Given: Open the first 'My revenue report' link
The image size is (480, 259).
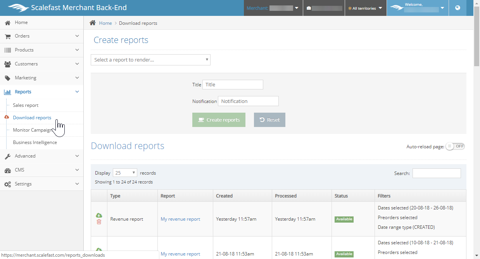Looking at the screenshot, I should coord(180,219).
